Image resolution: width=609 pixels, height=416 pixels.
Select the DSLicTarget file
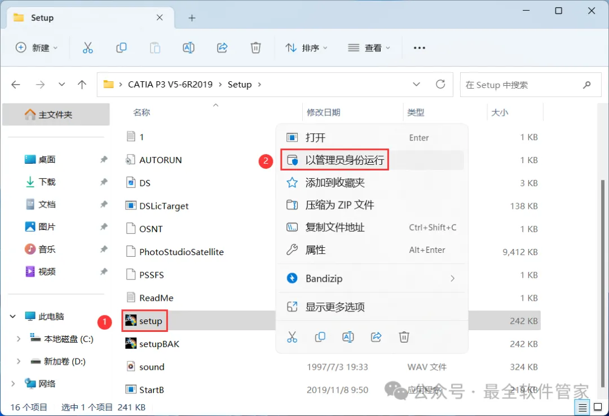[x=164, y=206]
